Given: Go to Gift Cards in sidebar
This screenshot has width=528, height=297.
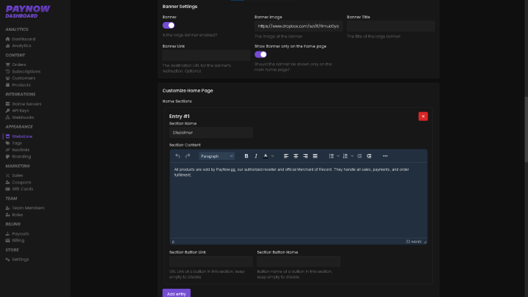Looking at the screenshot, I should [x=22, y=188].
